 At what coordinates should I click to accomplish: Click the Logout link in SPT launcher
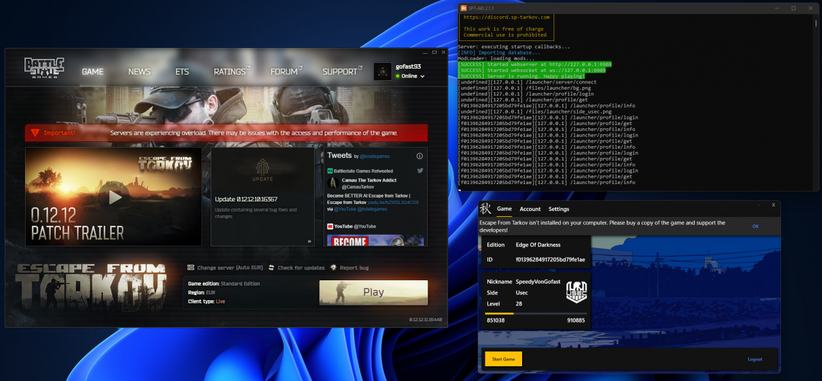(x=755, y=359)
